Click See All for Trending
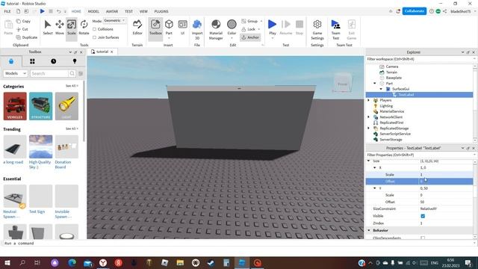The height and width of the screenshot is (269, 478). pyautogui.click(x=72, y=129)
